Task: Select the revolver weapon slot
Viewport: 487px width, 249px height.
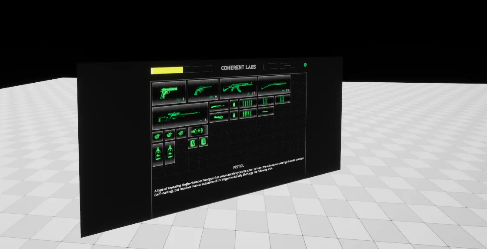Action: (203, 91)
